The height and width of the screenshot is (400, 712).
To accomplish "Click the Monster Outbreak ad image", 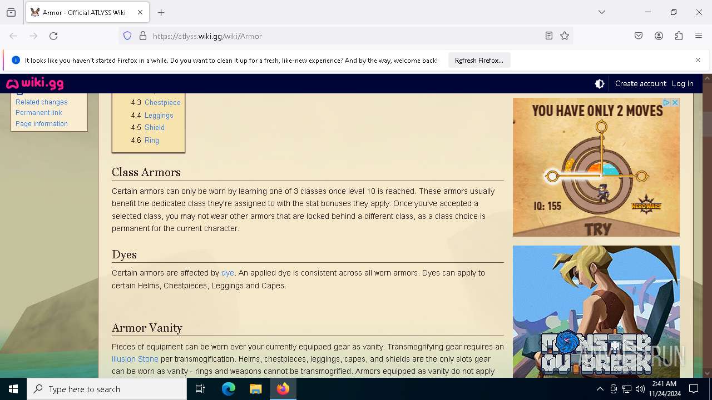I will click(x=596, y=312).
